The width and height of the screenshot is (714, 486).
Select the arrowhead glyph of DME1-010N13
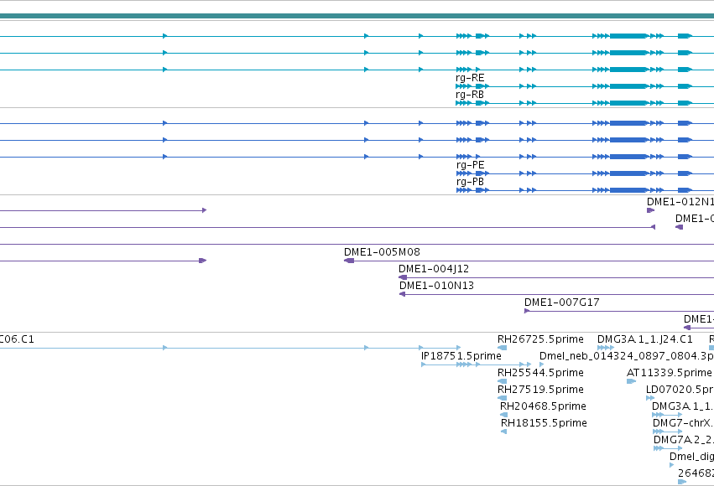[x=402, y=294]
